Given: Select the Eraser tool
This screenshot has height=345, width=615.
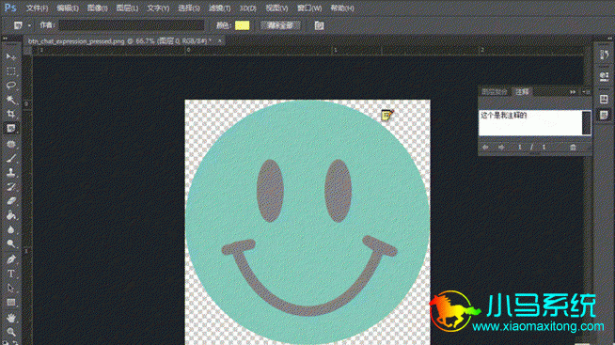Looking at the screenshot, I should click(x=11, y=201).
